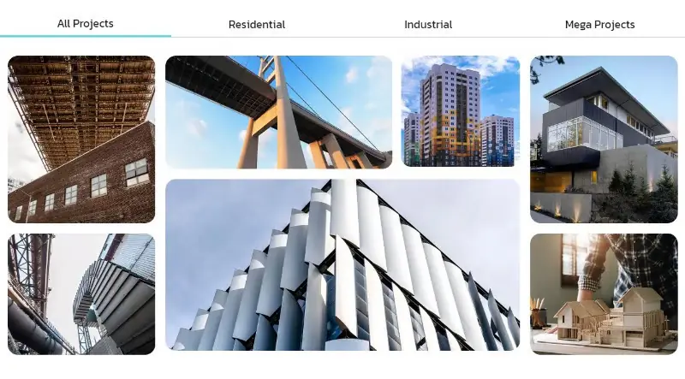Select the tallest tower in apartment photo
Screen dimensions: 685x379
point(450,115)
